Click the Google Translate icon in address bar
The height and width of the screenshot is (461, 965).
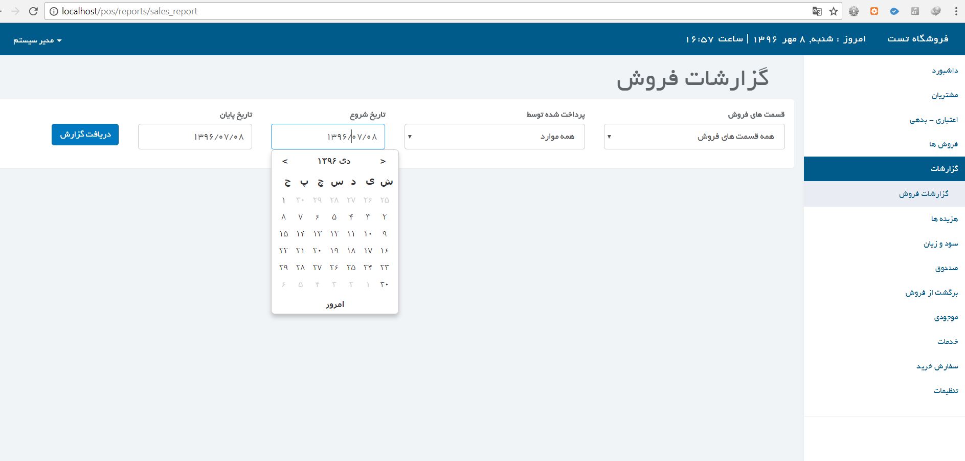pos(817,11)
